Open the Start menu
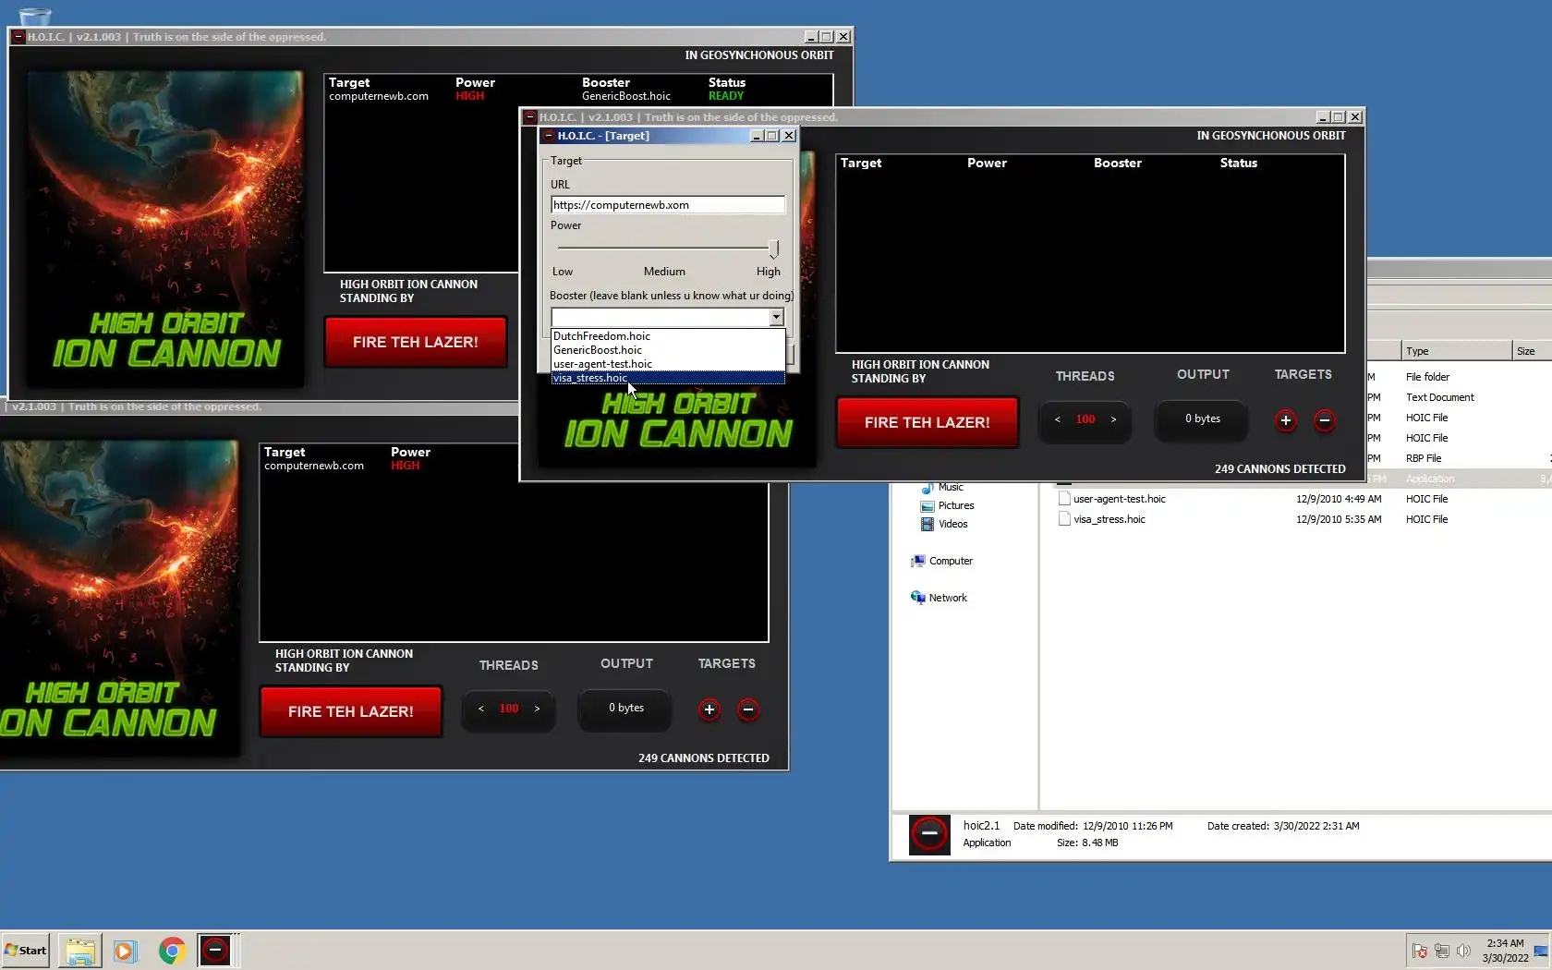The height and width of the screenshot is (970, 1552). 26,950
